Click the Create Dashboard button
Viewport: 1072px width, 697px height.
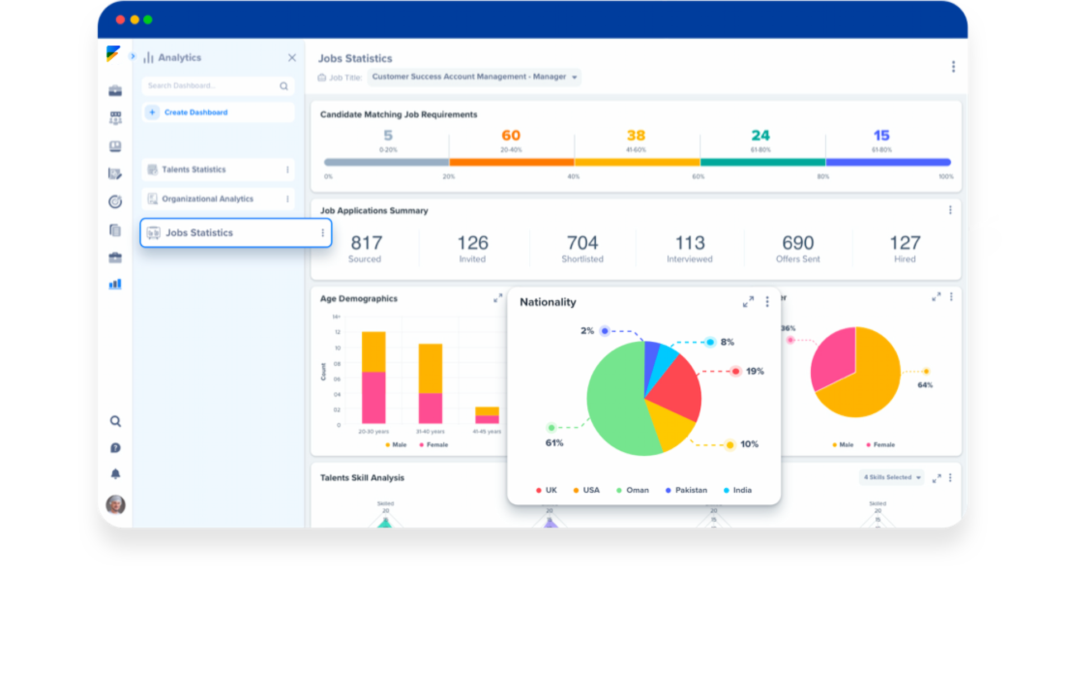218,112
